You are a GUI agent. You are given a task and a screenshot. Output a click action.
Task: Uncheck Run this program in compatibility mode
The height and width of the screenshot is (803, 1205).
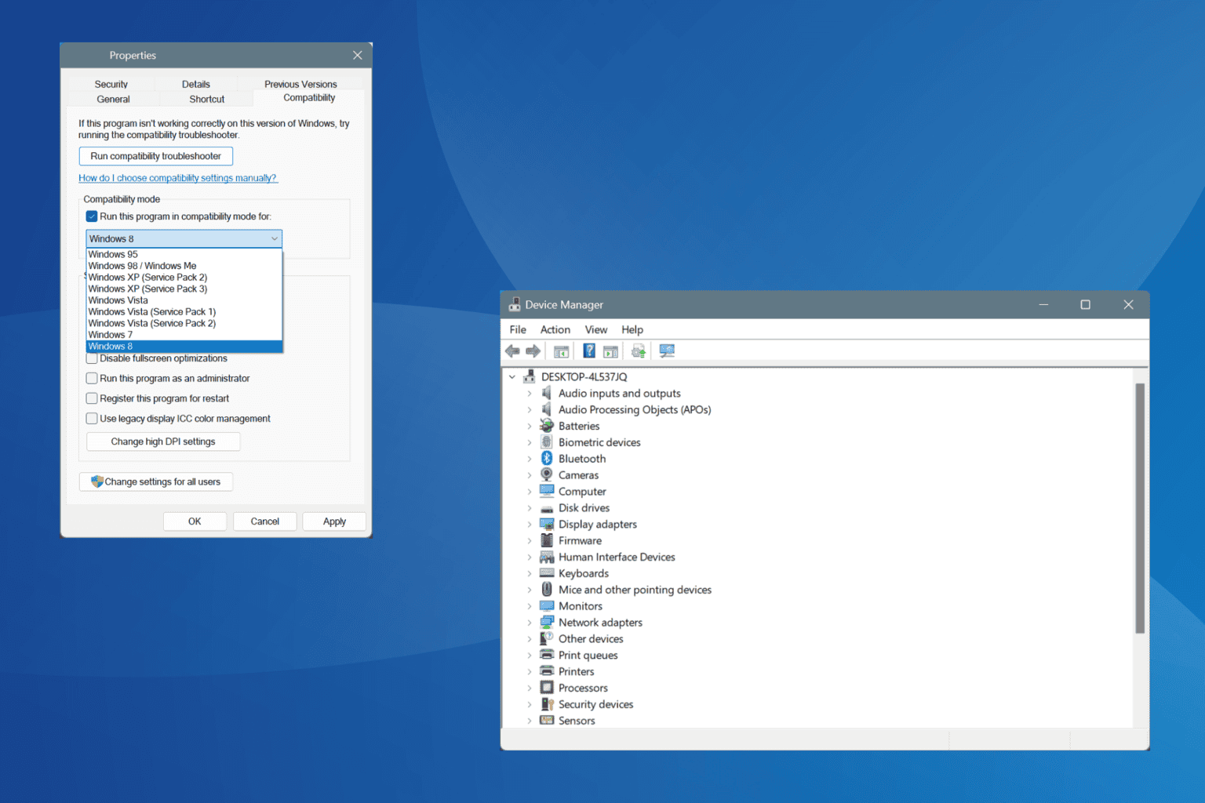pyautogui.click(x=92, y=216)
